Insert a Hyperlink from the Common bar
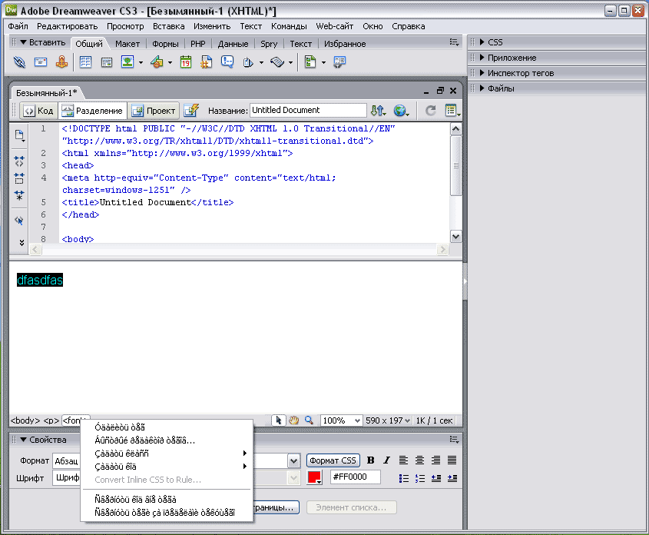This screenshot has width=649, height=535. pyautogui.click(x=19, y=62)
